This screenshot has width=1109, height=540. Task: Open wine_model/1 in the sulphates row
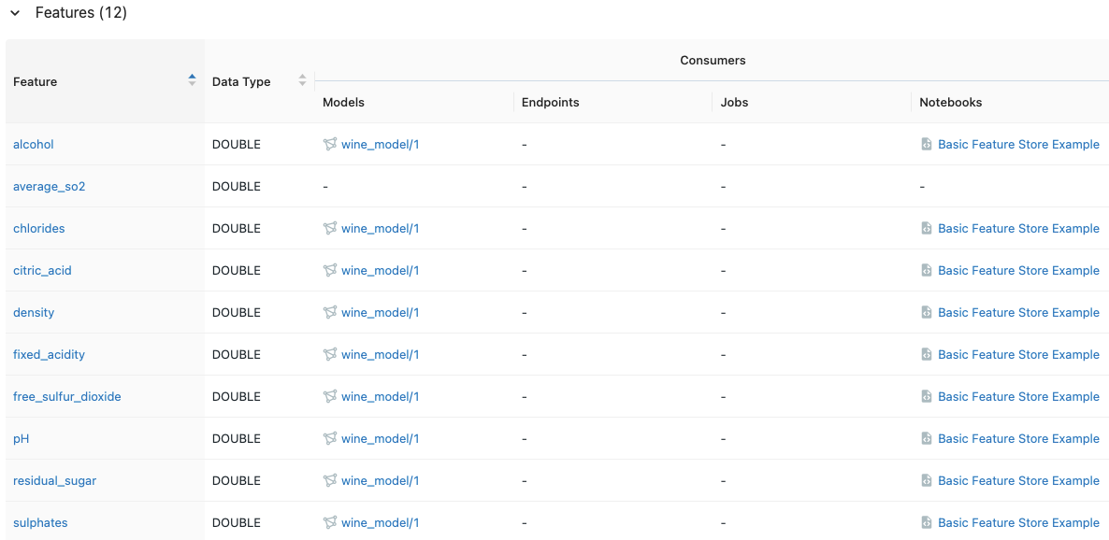(380, 523)
